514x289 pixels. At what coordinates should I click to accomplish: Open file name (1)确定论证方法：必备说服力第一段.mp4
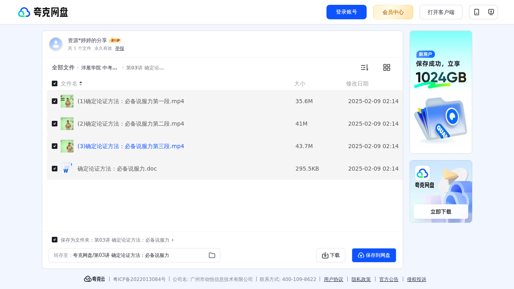pos(131,101)
